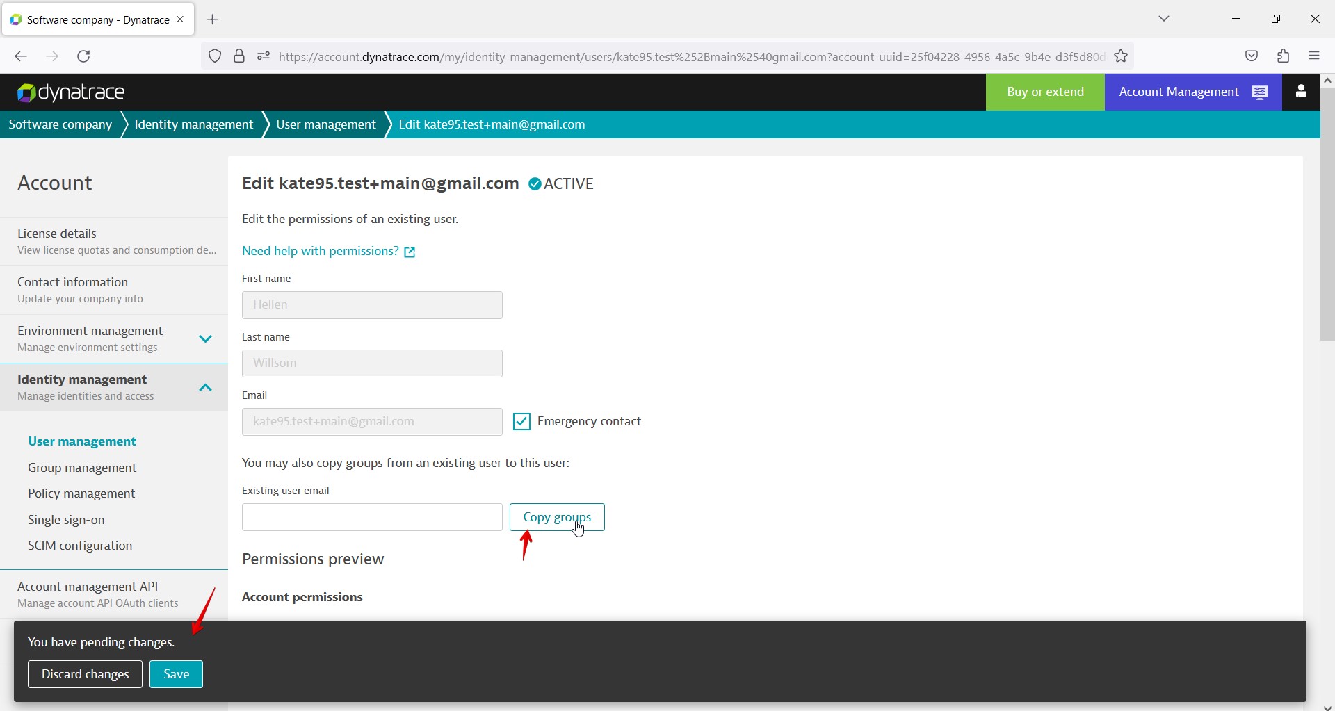Open the site permissions icon in the address bar
Image resolution: width=1335 pixels, height=711 pixels.
[264, 56]
